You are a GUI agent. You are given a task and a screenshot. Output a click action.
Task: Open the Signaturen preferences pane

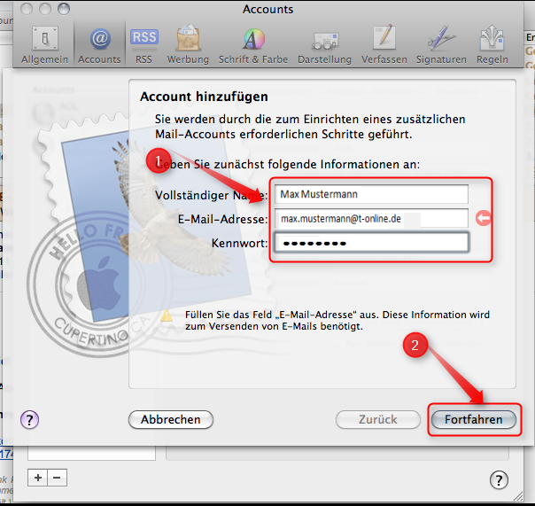click(441, 44)
